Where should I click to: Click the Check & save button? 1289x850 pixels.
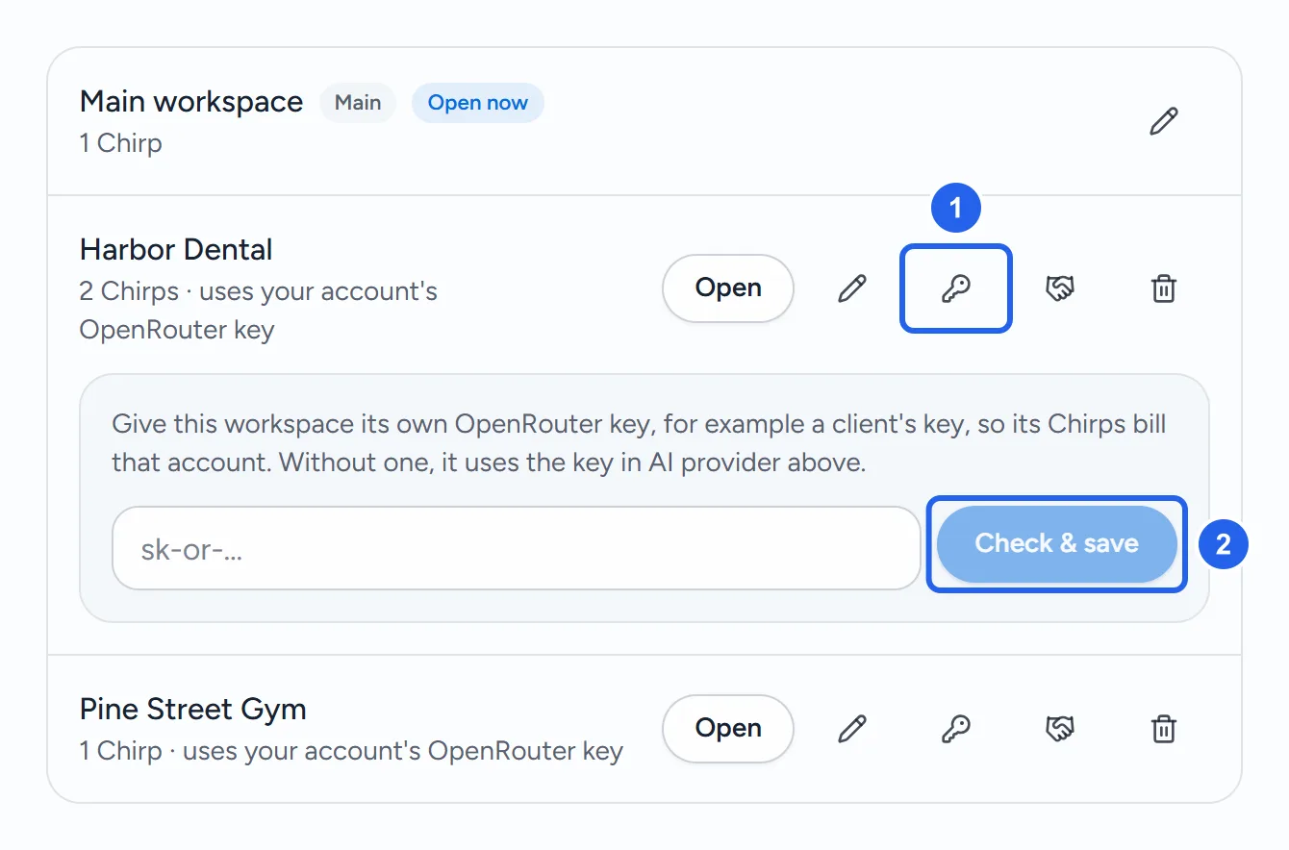click(1056, 543)
